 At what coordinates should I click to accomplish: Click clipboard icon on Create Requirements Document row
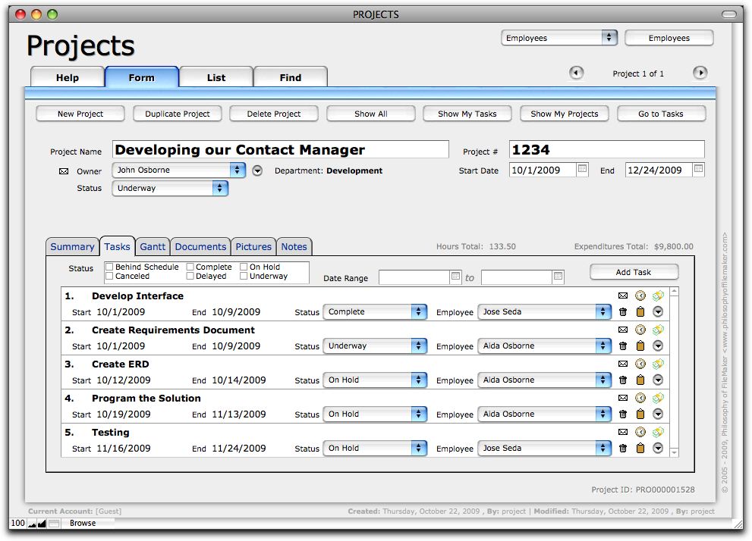click(640, 346)
